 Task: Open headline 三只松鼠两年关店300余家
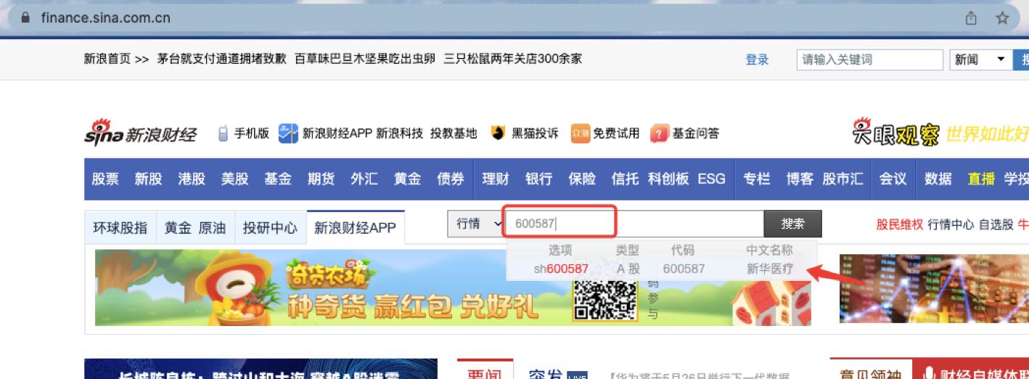click(x=513, y=59)
